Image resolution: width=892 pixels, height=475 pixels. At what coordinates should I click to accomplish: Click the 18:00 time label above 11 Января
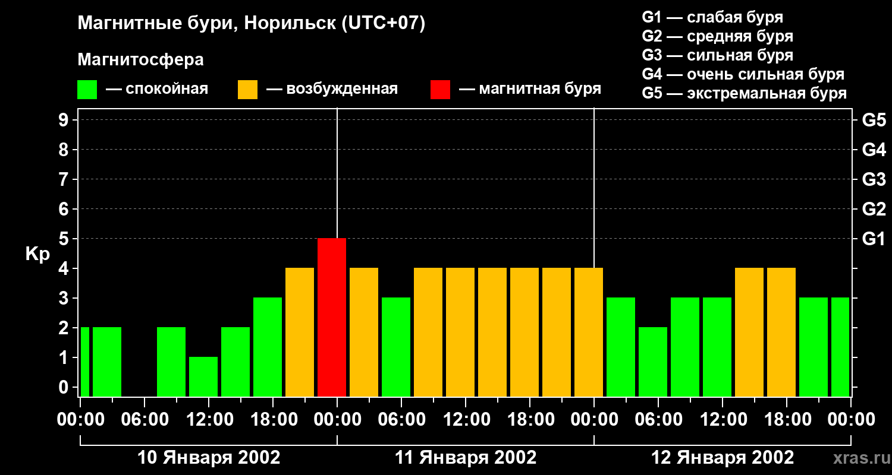click(530, 419)
